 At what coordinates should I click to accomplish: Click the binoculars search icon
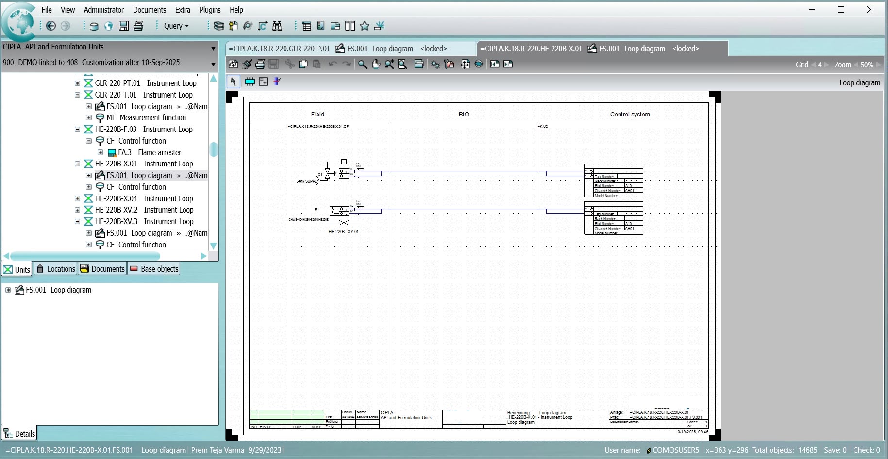[x=277, y=26]
